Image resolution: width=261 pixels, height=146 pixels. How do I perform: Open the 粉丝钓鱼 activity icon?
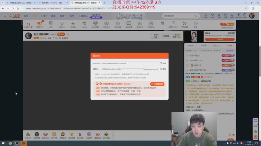[x=80, y=135]
